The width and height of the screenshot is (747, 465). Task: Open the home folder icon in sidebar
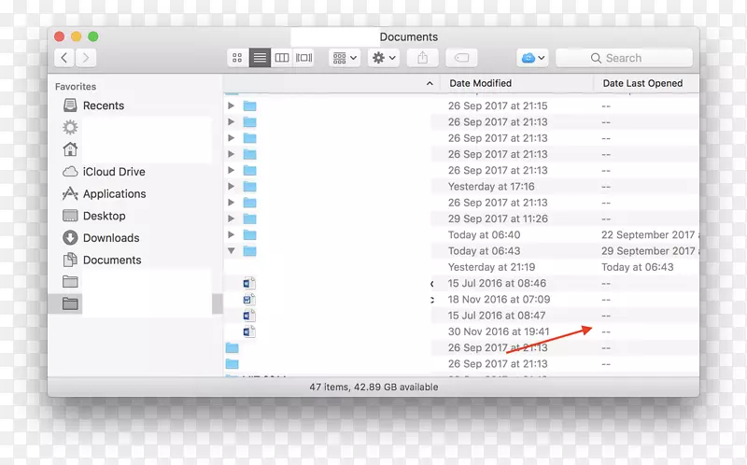(70, 149)
